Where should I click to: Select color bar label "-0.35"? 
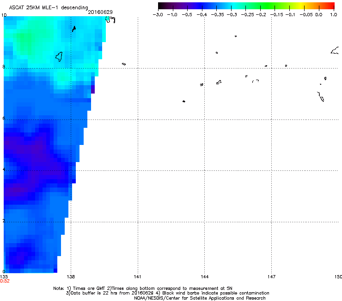tap(217, 15)
